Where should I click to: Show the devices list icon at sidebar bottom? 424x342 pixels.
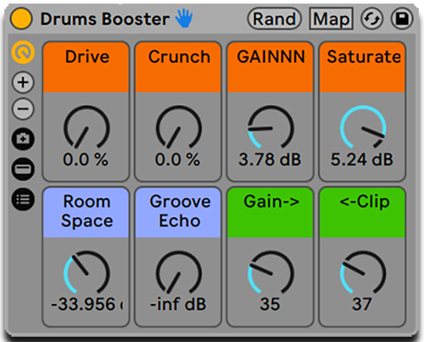[23, 199]
